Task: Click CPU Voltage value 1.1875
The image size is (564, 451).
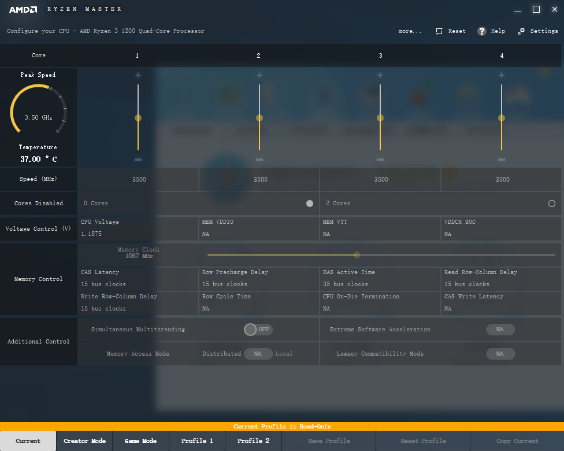Action: tap(91, 234)
